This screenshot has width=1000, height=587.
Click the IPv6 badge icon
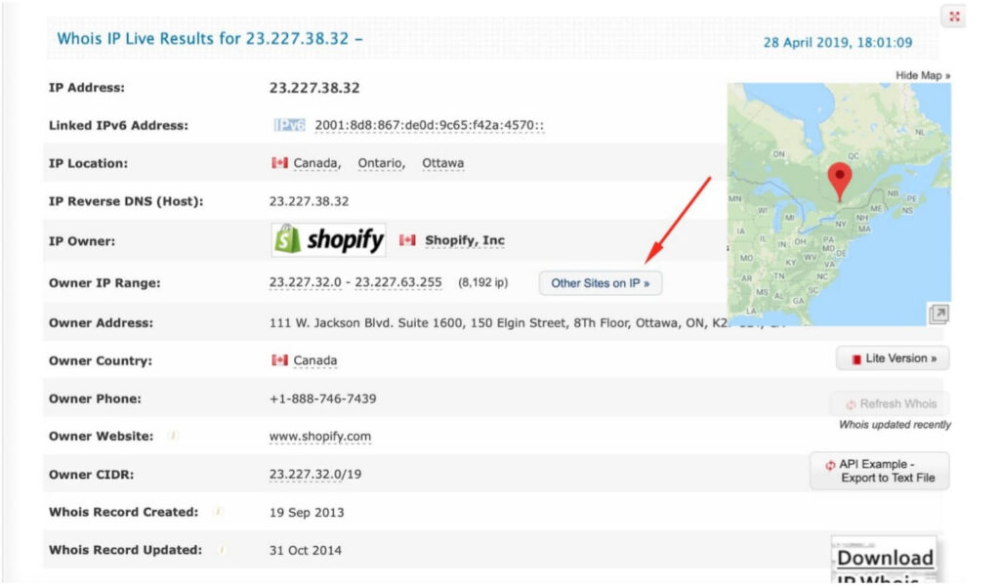[x=289, y=125]
